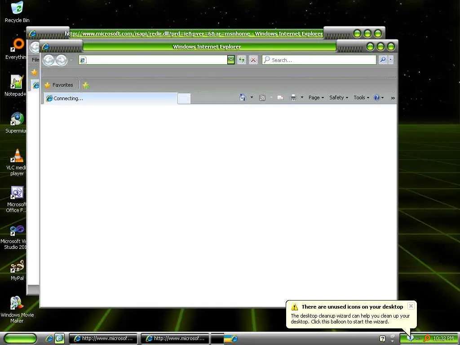Open the search provider dropdown arrow
460x345 pixels.
coord(390,60)
